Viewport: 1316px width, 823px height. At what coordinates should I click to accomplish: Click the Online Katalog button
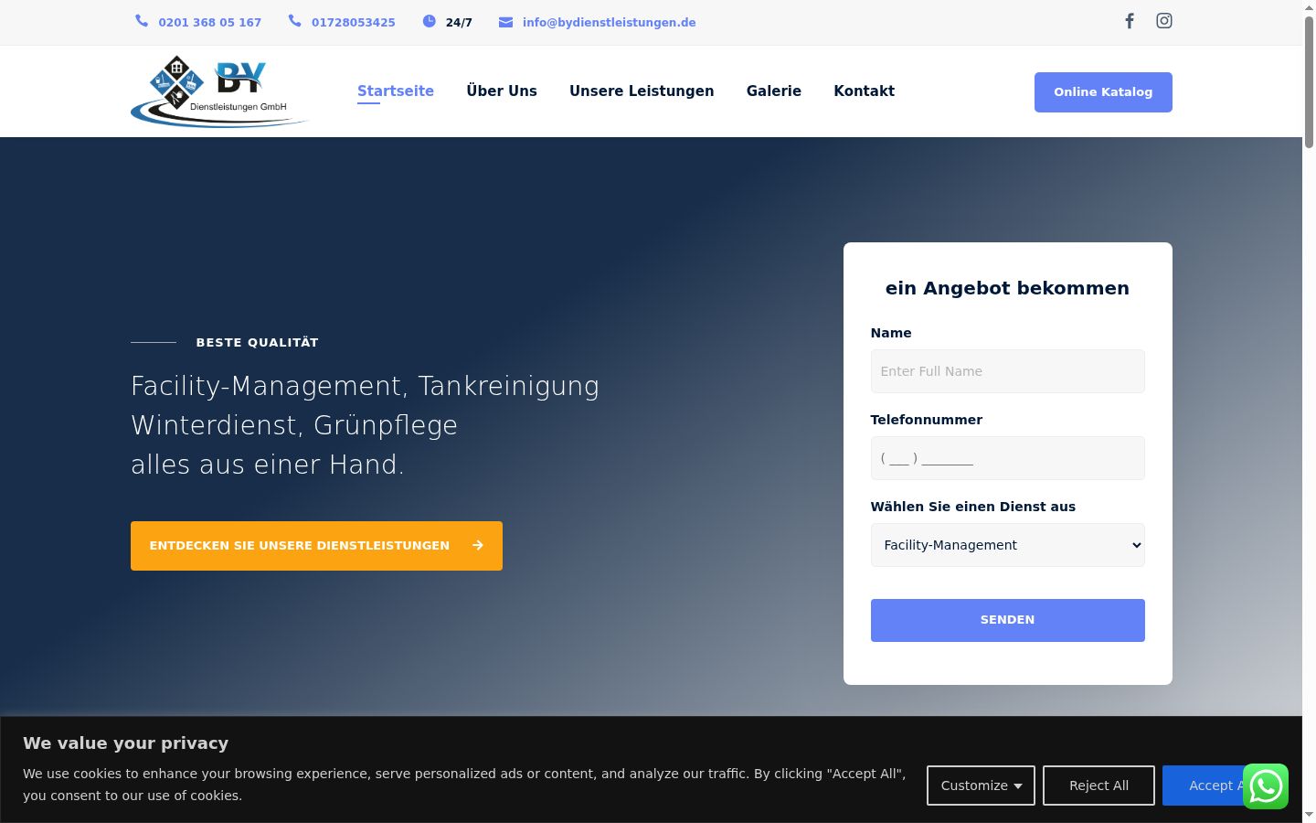[x=1103, y=92]
